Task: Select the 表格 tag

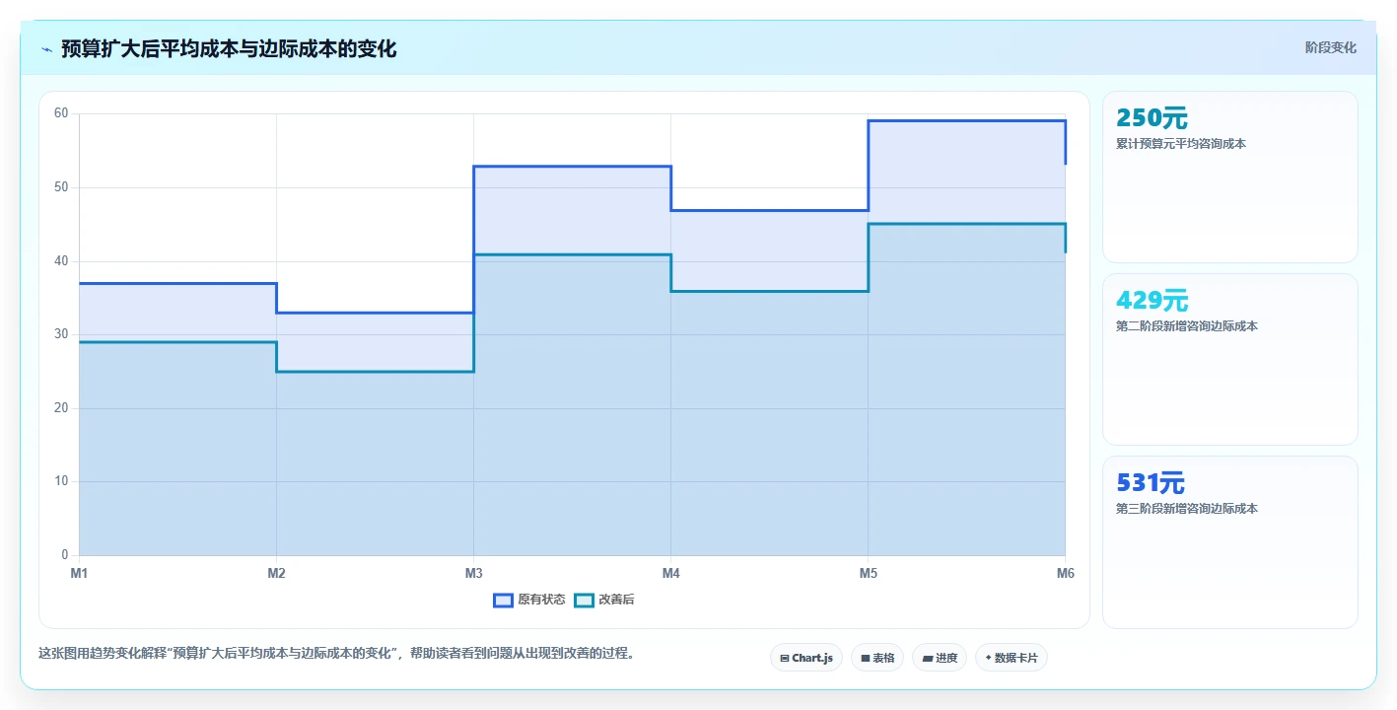Action: (877, 658)
